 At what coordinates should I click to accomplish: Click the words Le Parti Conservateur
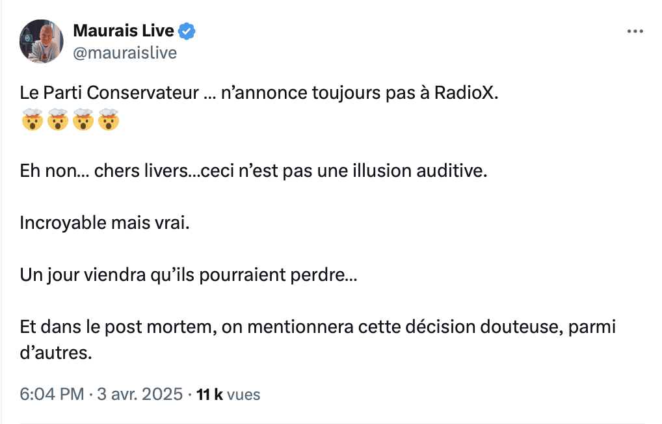pyautogui.click(x=109, y=93)
